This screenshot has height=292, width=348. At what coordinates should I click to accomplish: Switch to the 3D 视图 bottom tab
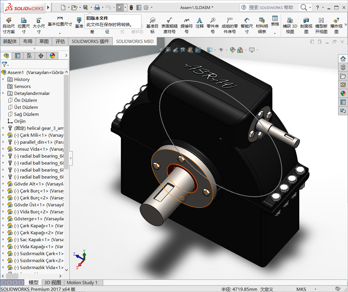pyautogui.click(x=52, y=282)
